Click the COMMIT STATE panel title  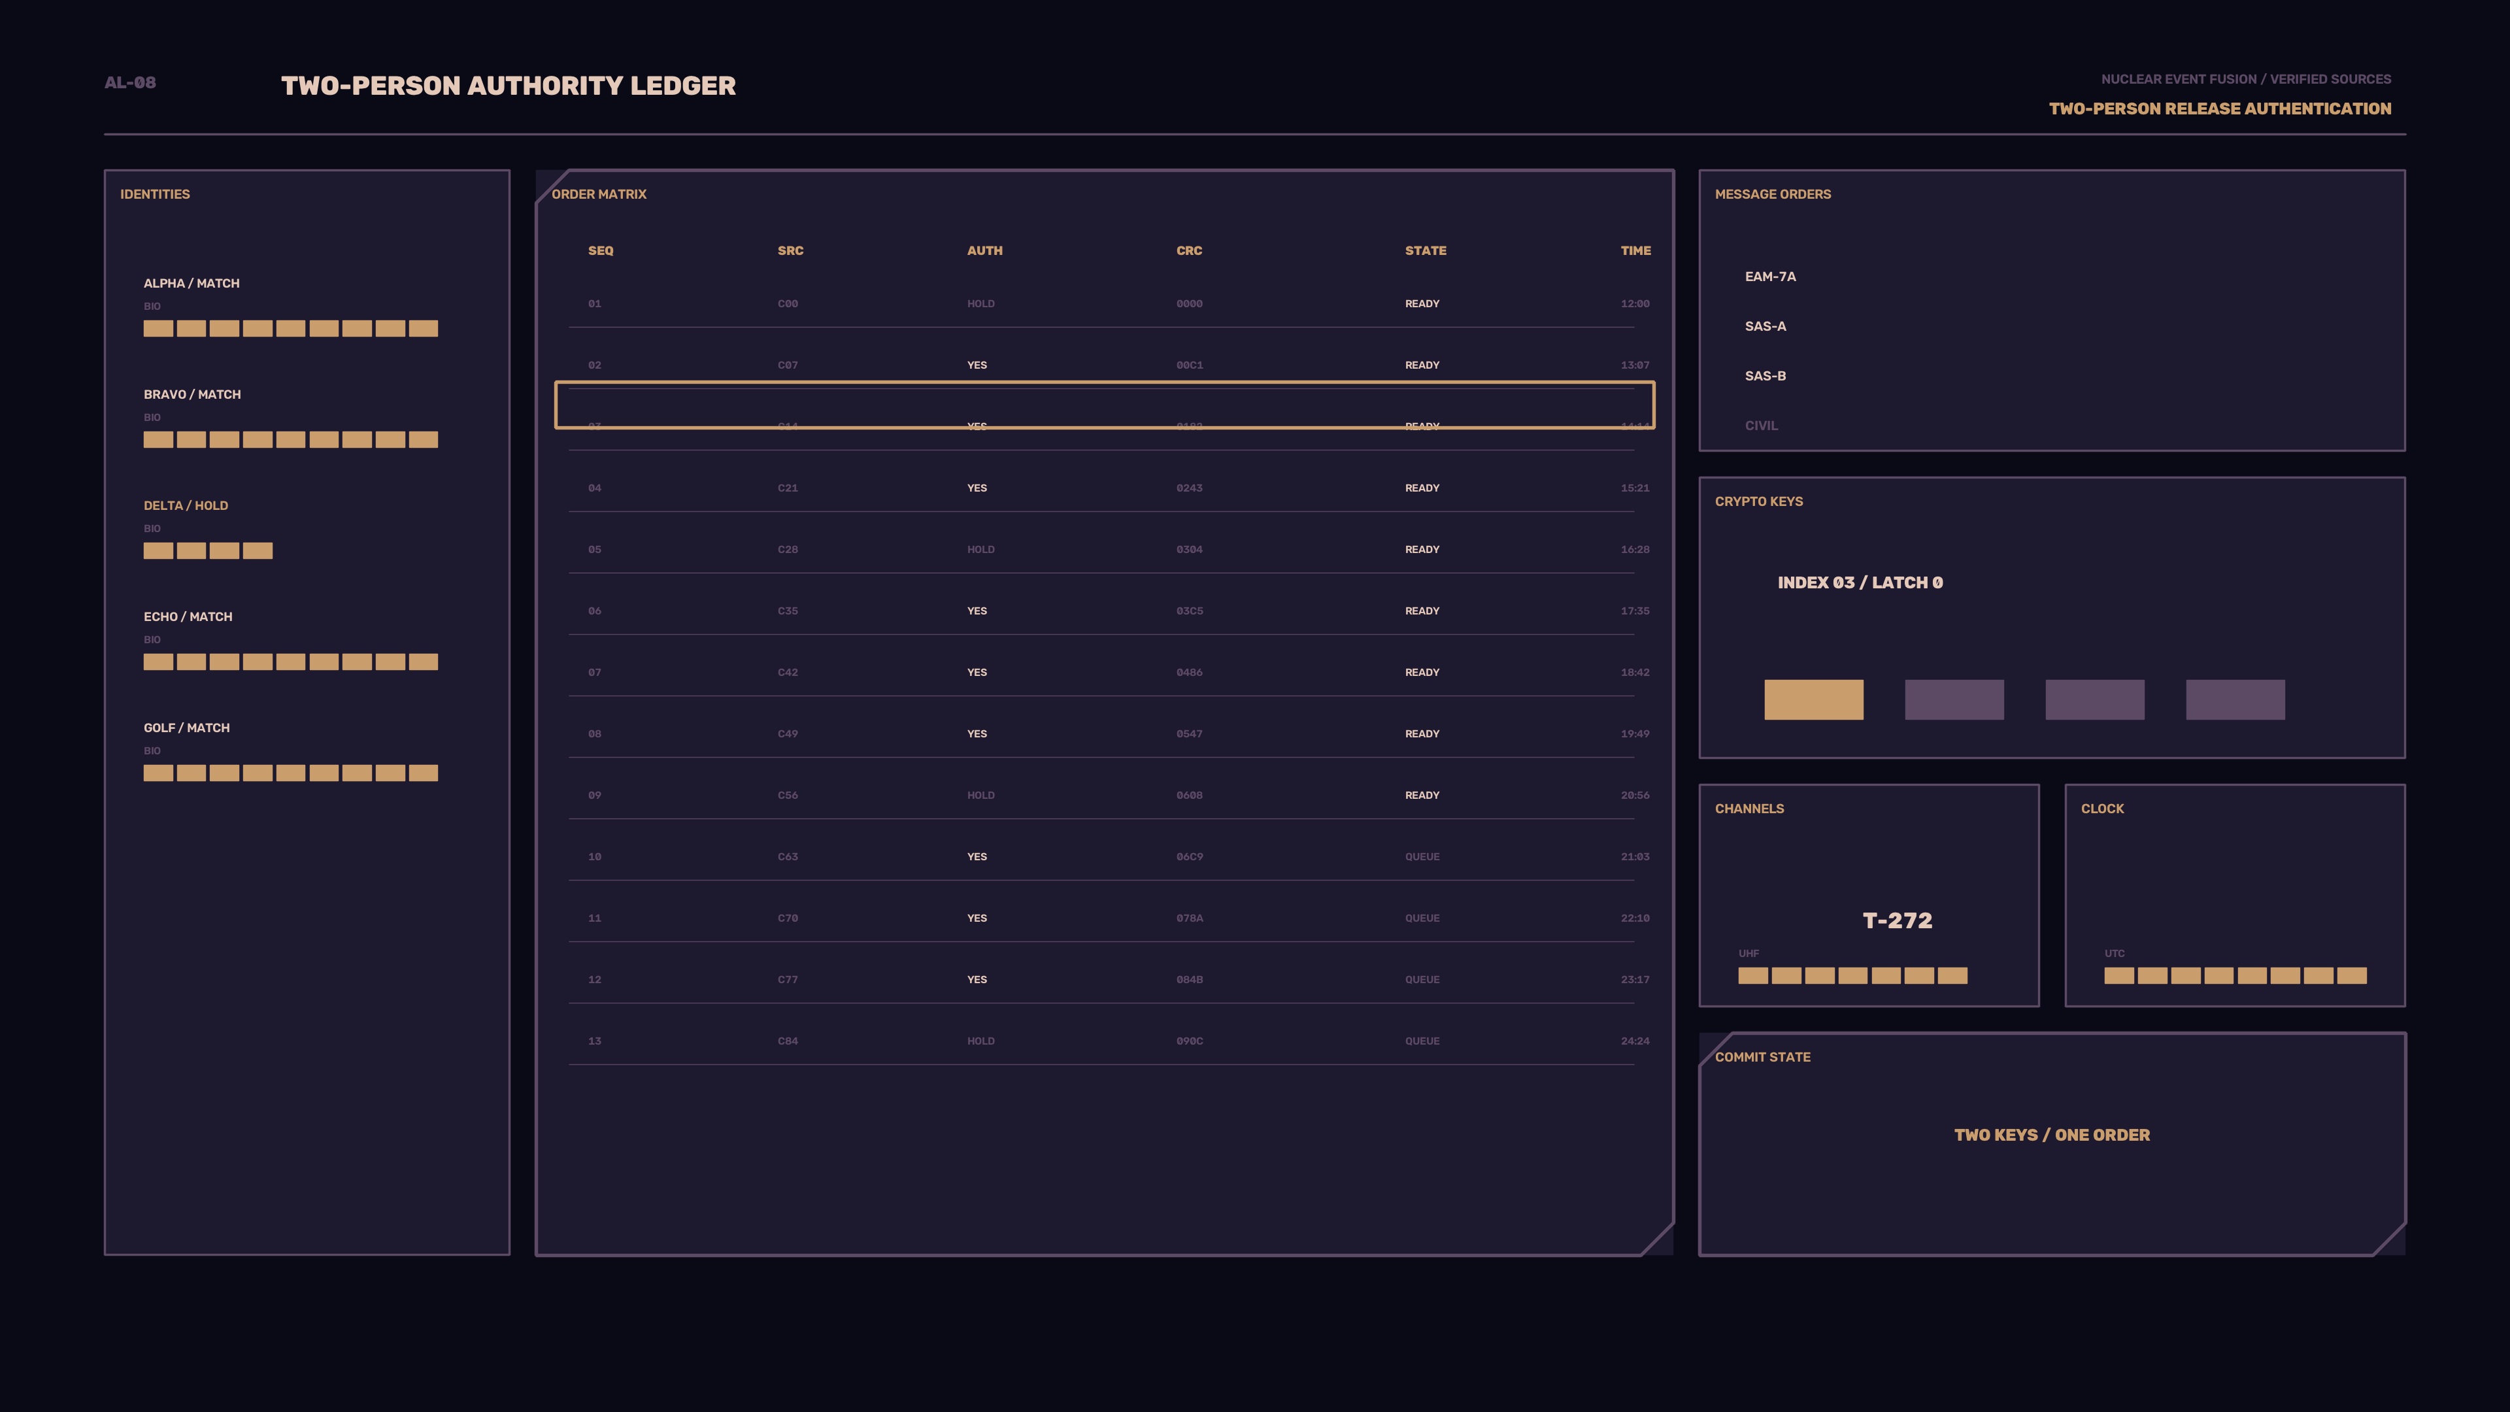coord(1763,1057)
